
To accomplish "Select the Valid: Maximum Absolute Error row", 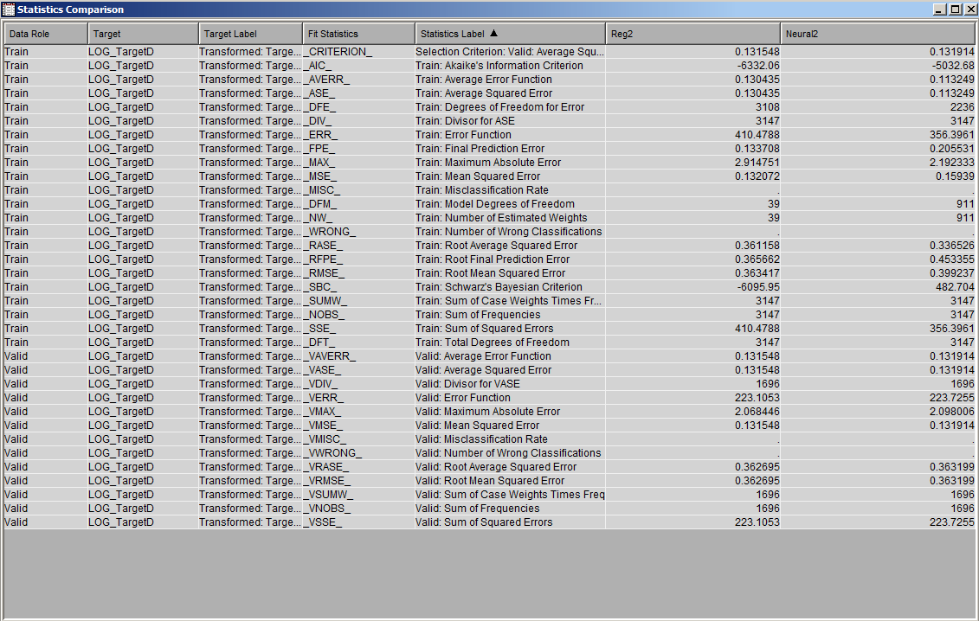I will click(485, 411).
